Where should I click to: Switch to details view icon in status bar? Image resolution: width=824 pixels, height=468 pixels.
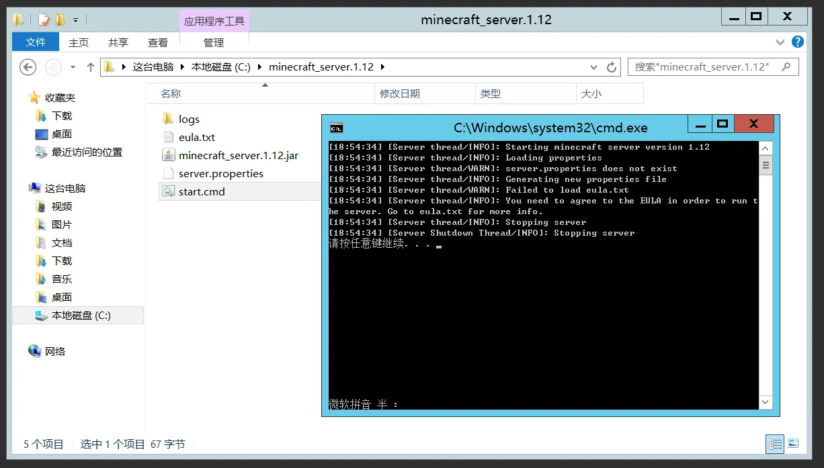[775, 444]
